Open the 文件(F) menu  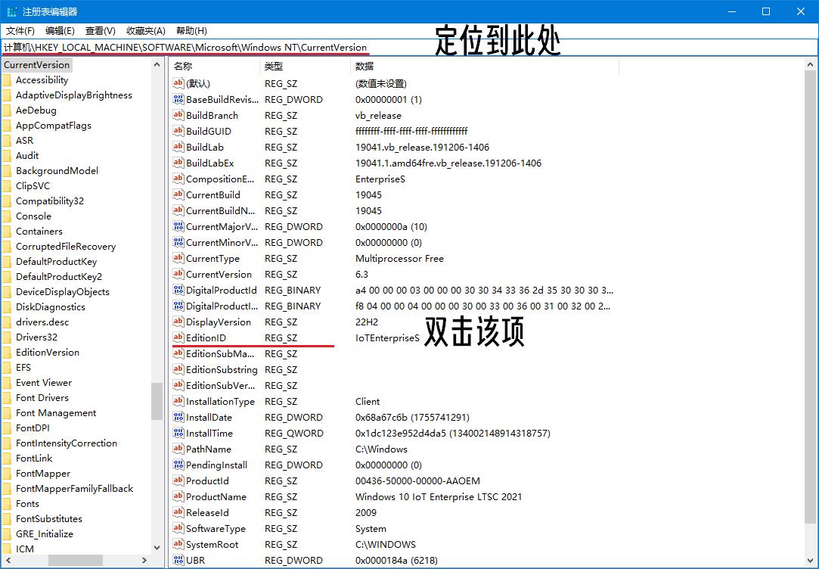[20, 31]
